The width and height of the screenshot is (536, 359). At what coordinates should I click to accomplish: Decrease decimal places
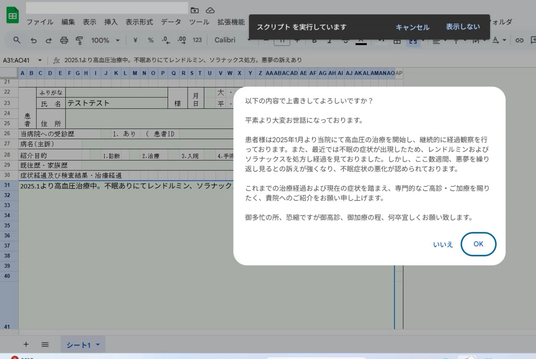[166, 40]
